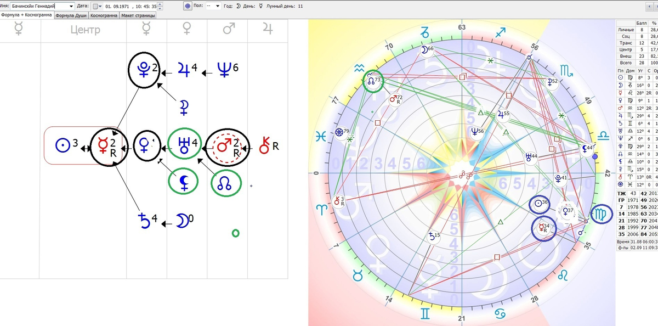Viewport: 658px width, 326px height.
Task: Open the date picker dropdown
Action: [97, 6]
